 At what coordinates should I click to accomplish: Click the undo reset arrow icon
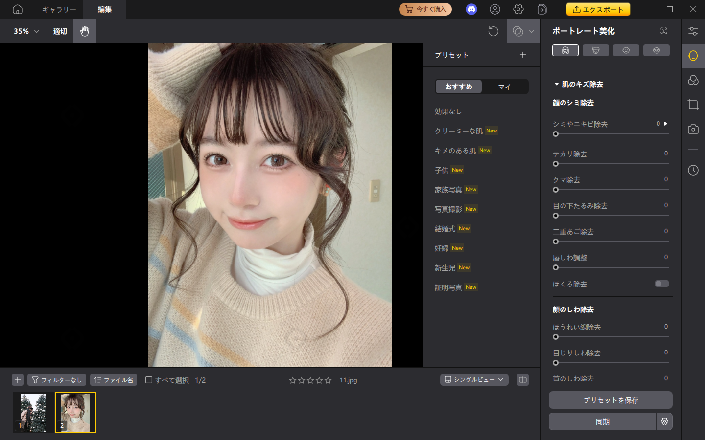pos(493,31)
